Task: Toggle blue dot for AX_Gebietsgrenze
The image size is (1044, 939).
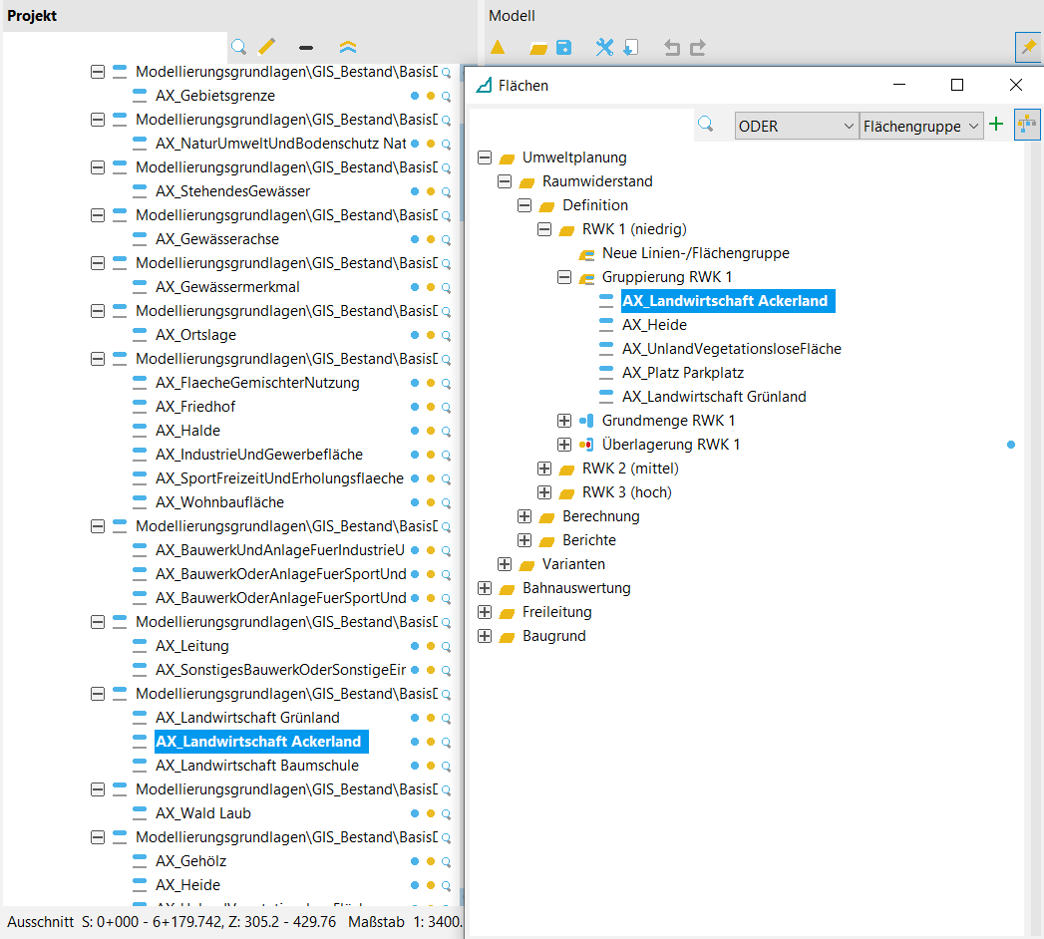Action: 415,96
